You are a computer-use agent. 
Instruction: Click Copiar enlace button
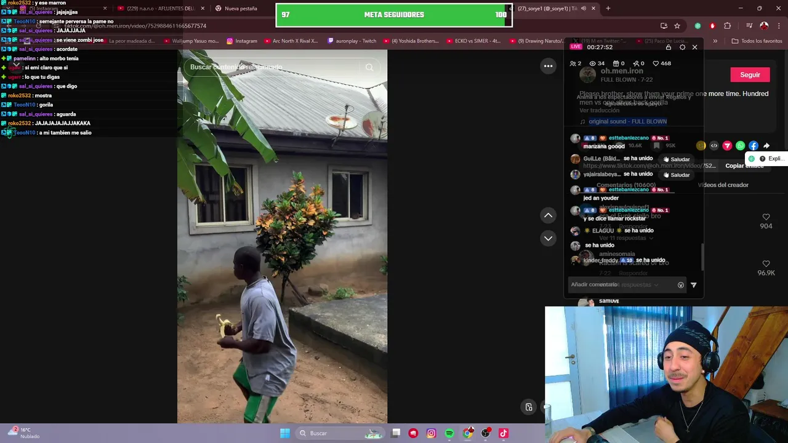click(x=744, y=166)
